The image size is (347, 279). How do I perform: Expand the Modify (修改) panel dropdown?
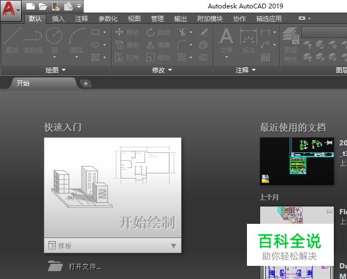click(162, 70)
